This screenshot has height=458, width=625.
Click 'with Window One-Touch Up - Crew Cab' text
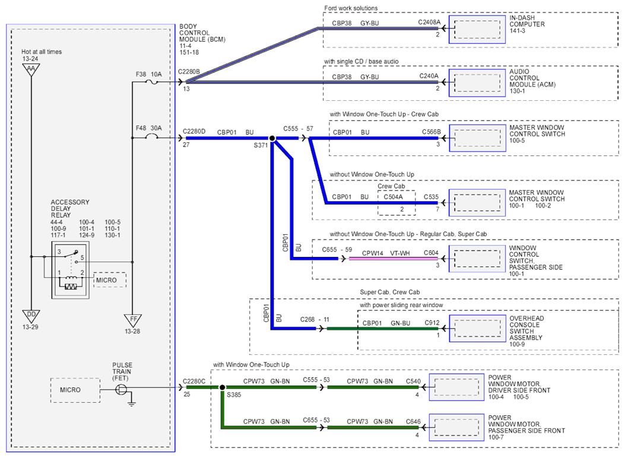coord(384,114)
